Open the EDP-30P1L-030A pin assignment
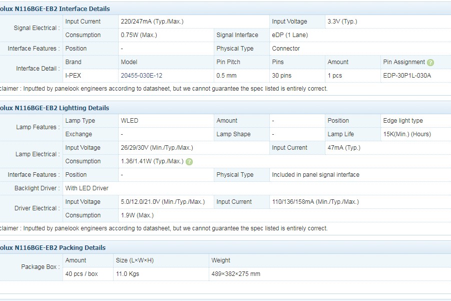 [407, 76]
